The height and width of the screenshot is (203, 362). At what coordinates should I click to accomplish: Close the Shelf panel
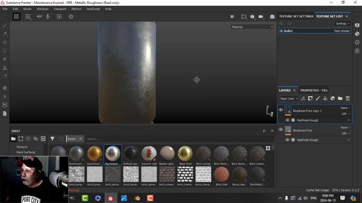click(272, 131)
